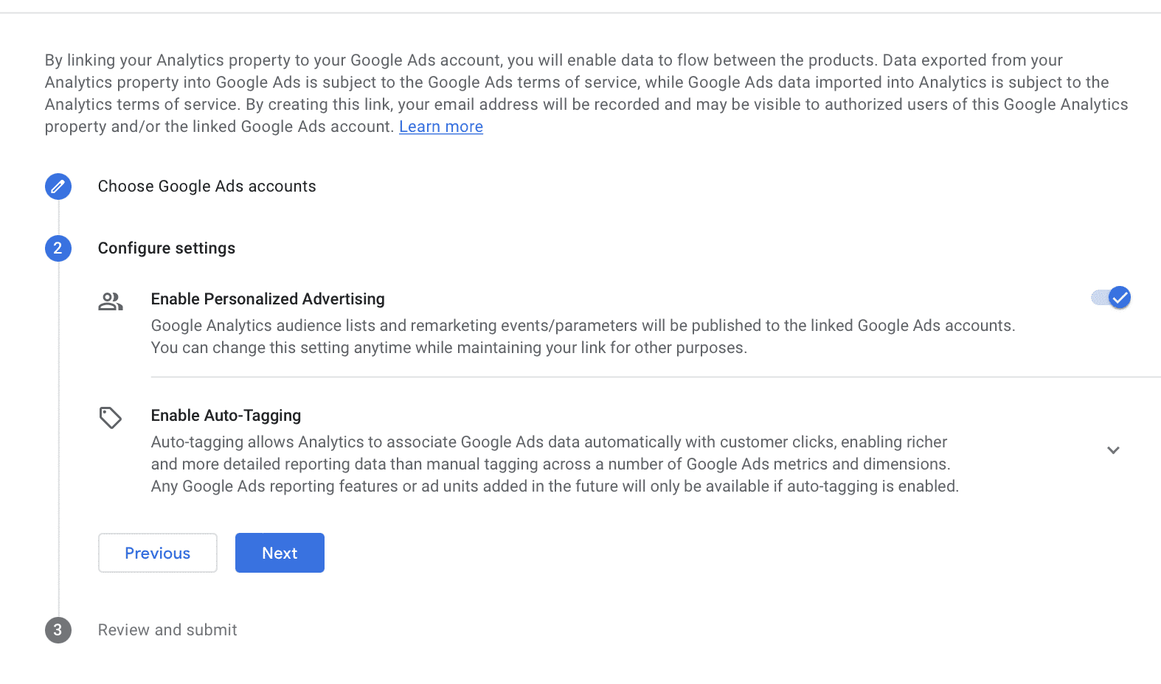Jump to Review and submit step

[x=167, y=630]
